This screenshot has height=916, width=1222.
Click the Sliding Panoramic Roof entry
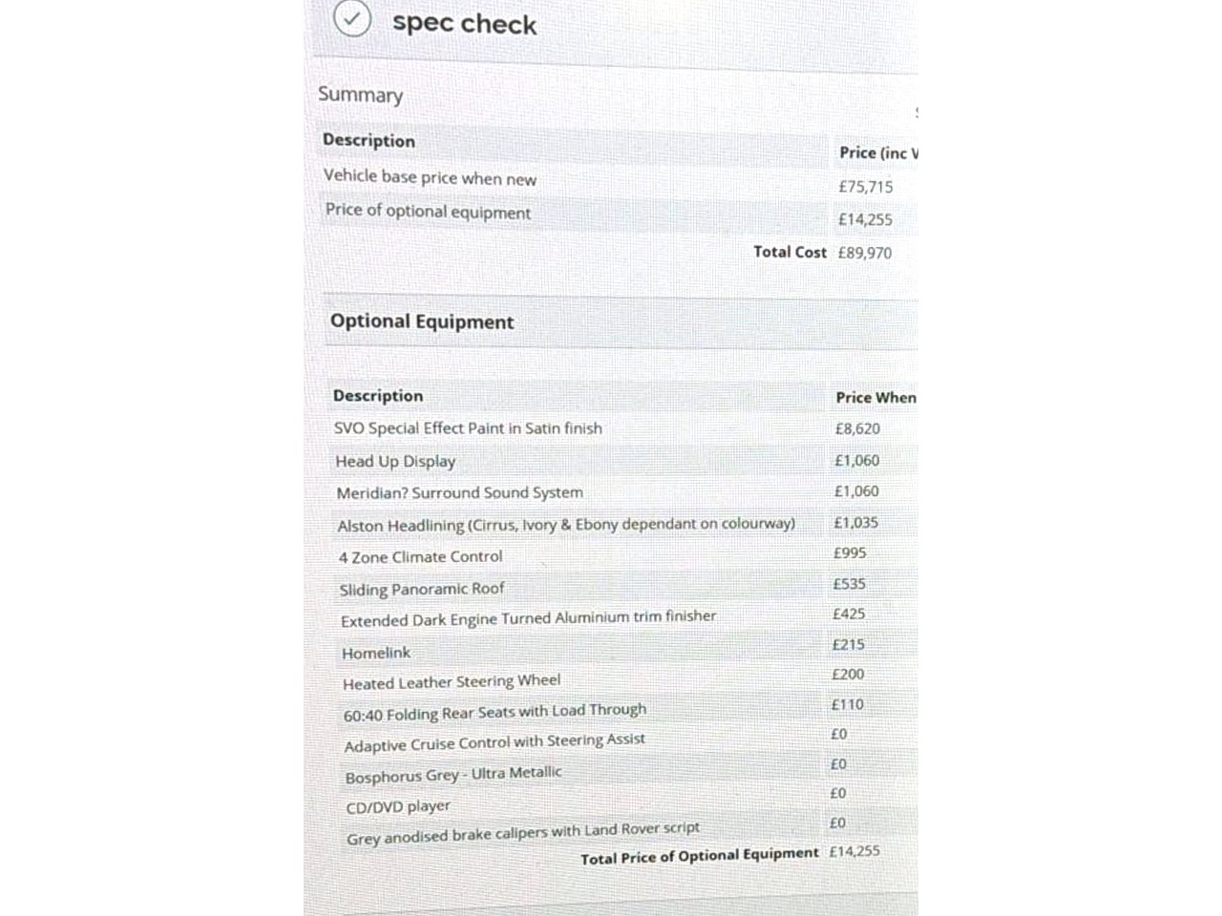(x=422, y=589)
